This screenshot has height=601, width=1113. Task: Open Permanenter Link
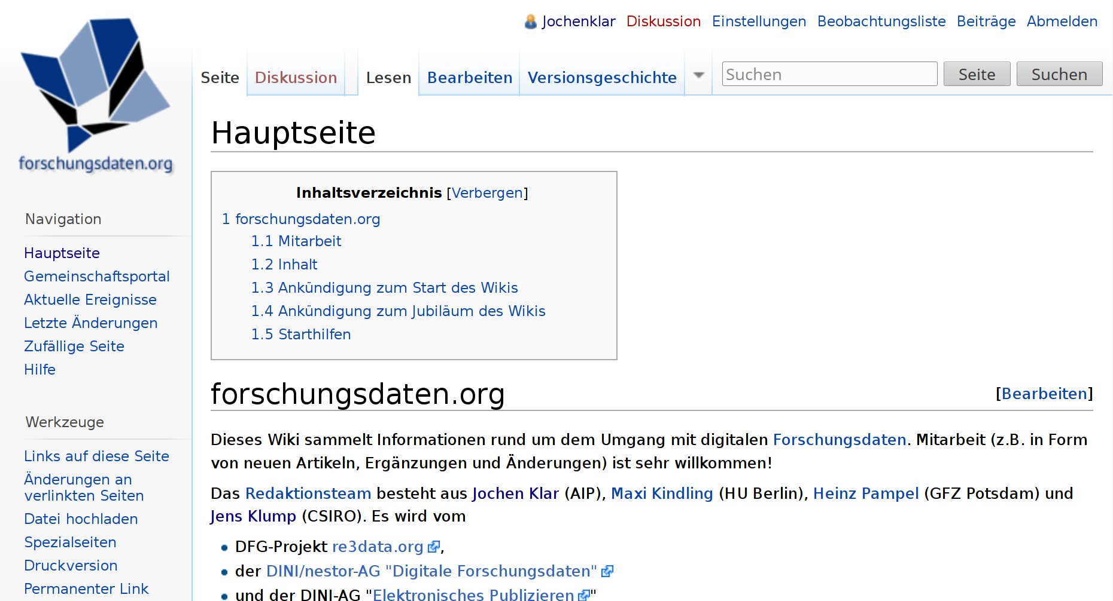point(86,589)
